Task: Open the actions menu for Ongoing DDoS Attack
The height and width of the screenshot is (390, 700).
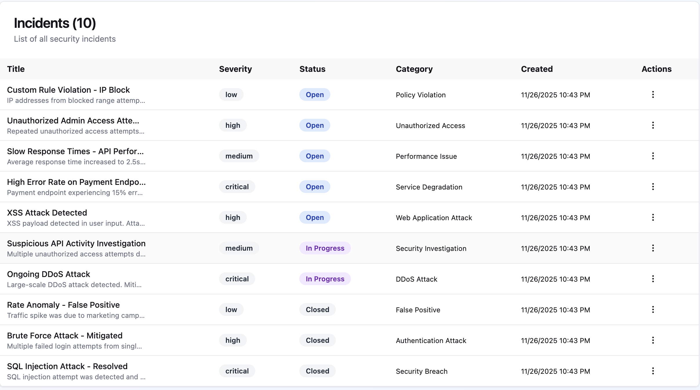Action: pos(653,279)
